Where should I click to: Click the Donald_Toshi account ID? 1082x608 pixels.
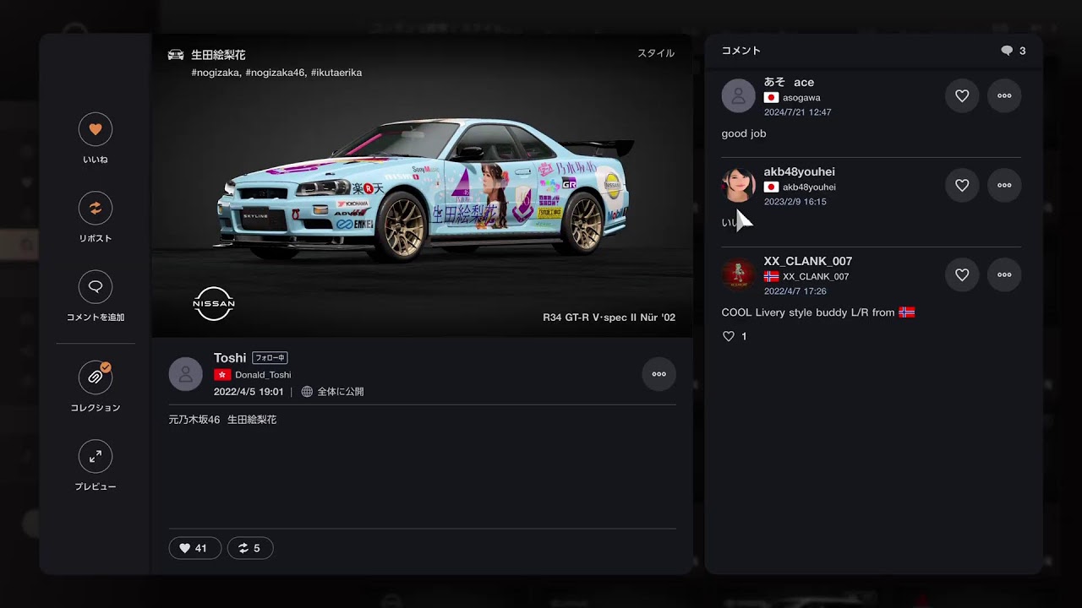[x=263, y=375]
